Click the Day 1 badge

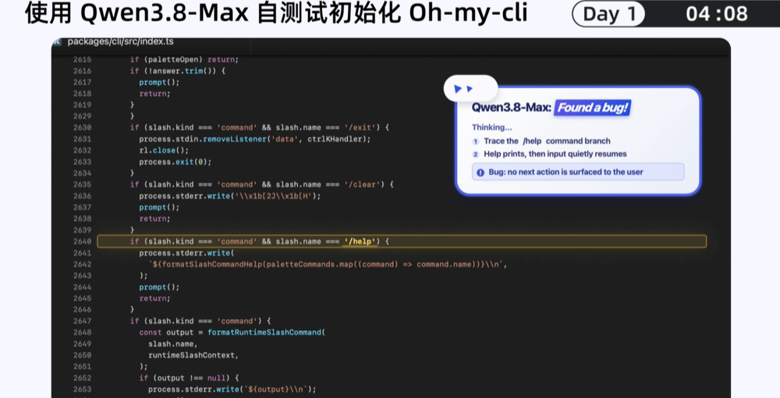(x=608, y=14)
